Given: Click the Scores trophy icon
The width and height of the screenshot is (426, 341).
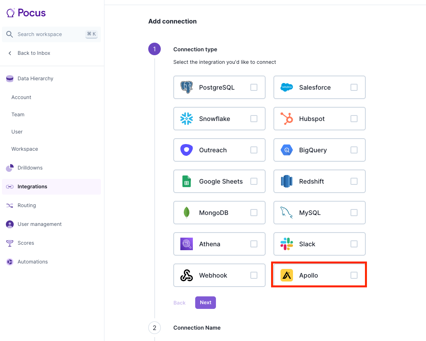Looking at the screenshot, I should (10, 243).
